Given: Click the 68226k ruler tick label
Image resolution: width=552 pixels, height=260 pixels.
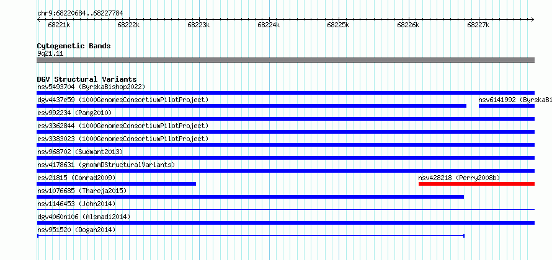Looking at the screenshot, I should [408, 25].
